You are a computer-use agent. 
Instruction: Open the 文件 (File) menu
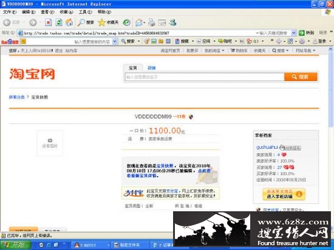pos(10,12)
